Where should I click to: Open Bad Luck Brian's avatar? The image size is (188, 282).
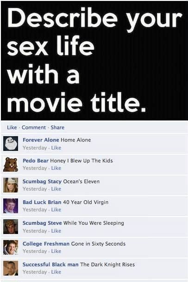click(x=11, y=206)
